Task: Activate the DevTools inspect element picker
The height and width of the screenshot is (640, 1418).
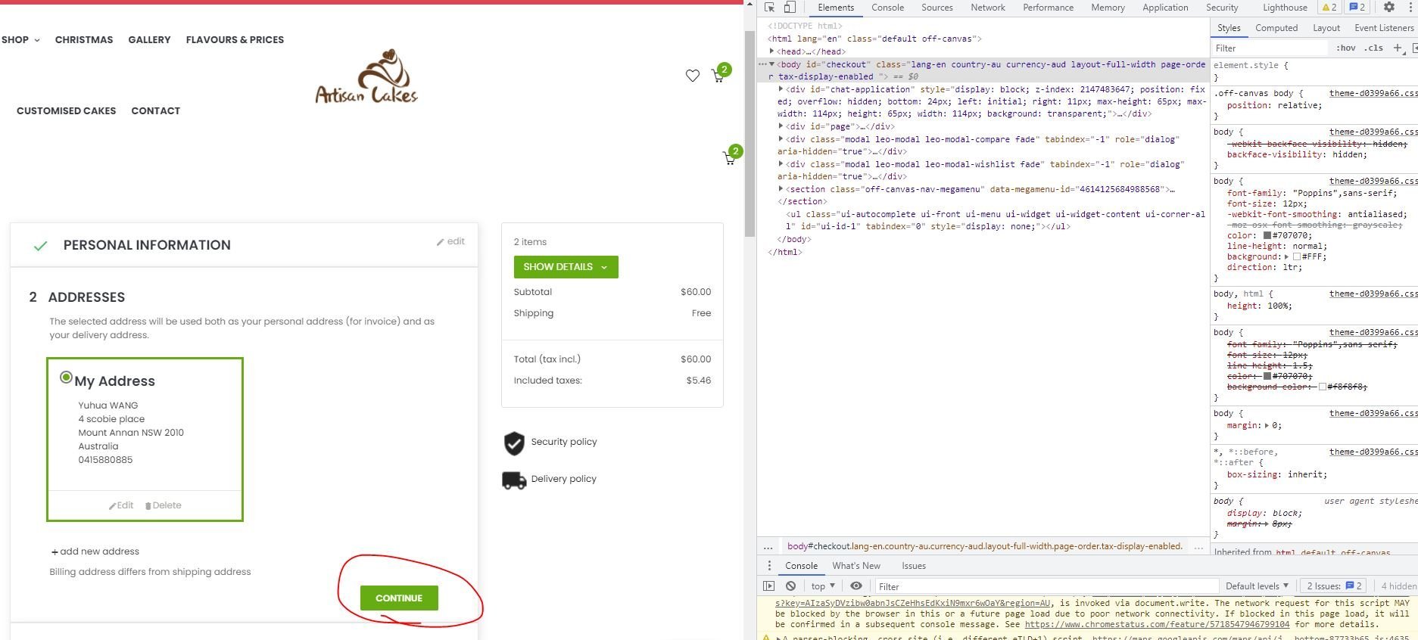Action: pyautogui.click(x=770, y=8)
